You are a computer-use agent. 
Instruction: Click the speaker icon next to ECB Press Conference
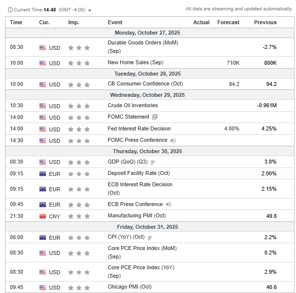(x=169, y=204)
